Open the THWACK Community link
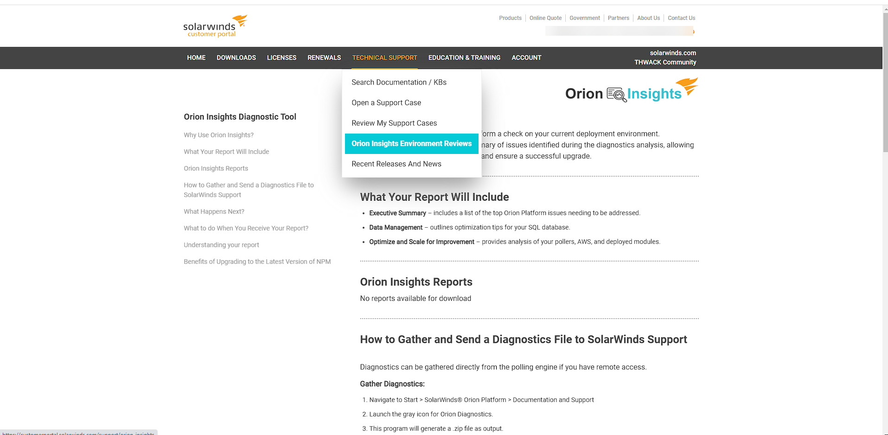Image resolution: width=888 pixels, height=435 pixels. click(665, 62)
